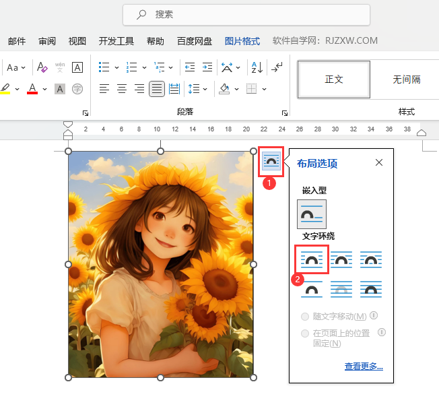This screenshot has width=439, height=413.
Task: Toggle the Show paragraph marks button
Action: [x=277, y=67]
